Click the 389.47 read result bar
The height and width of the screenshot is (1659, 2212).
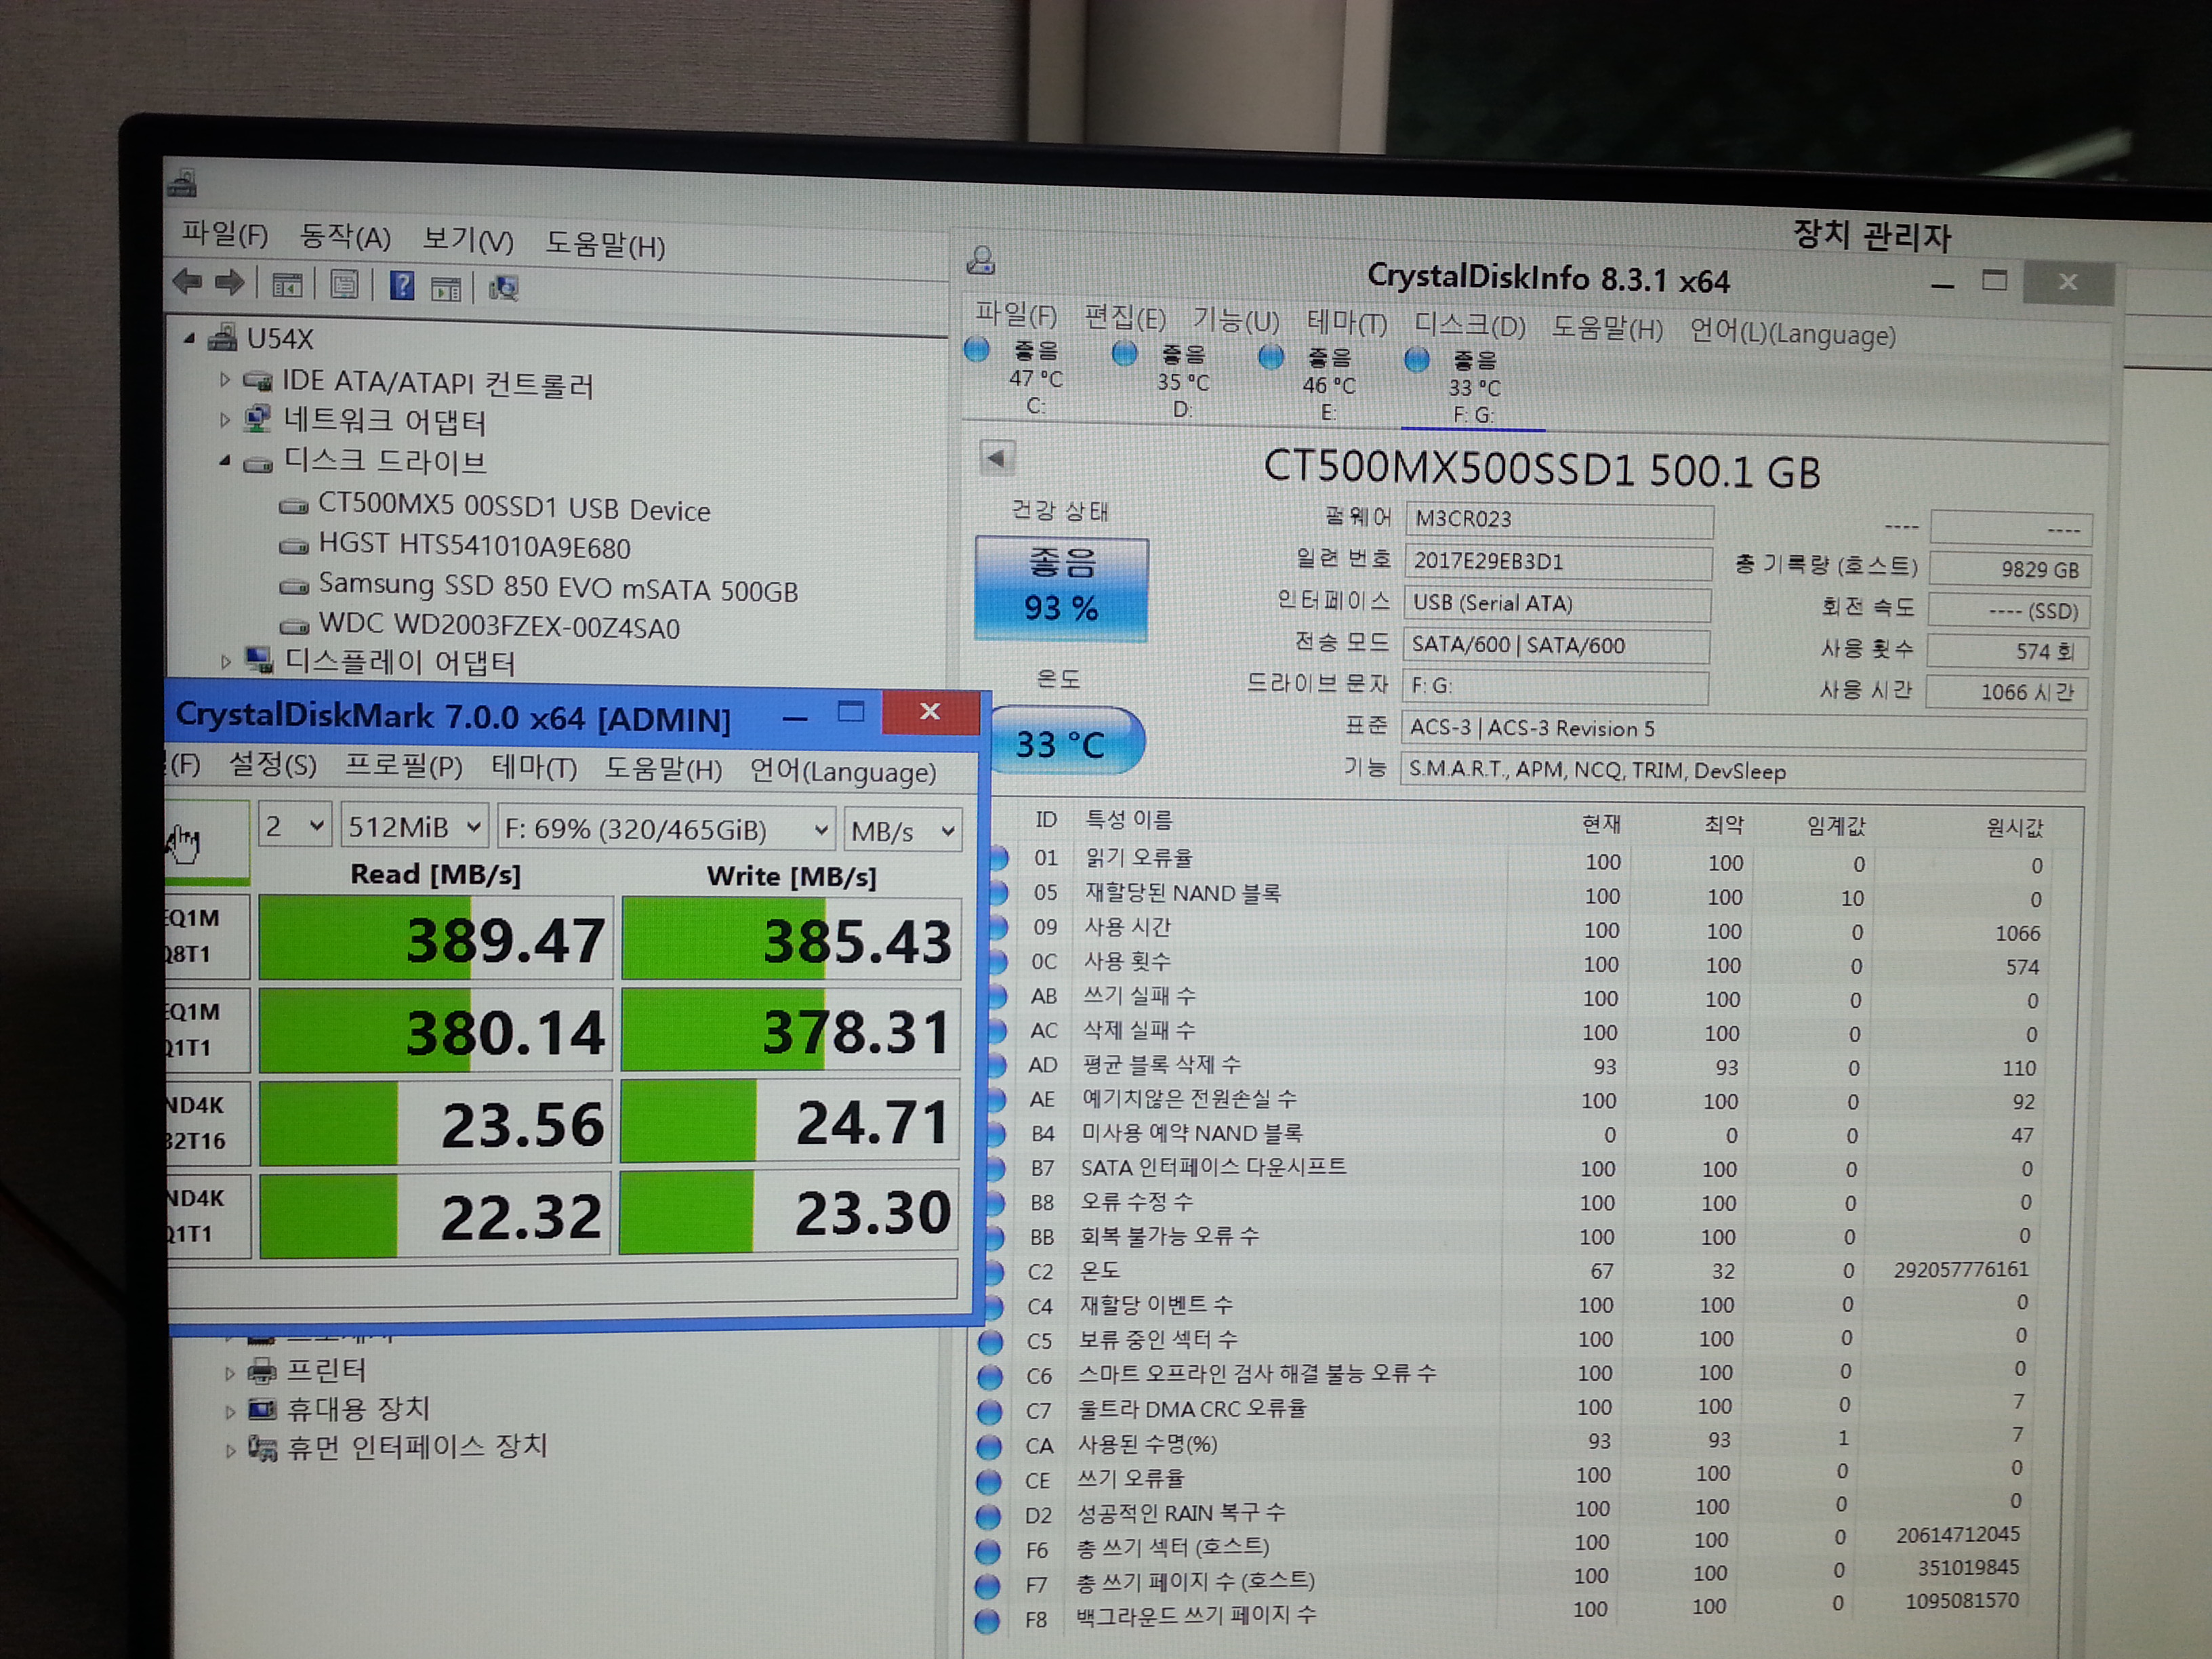click(x=436, y=937)
